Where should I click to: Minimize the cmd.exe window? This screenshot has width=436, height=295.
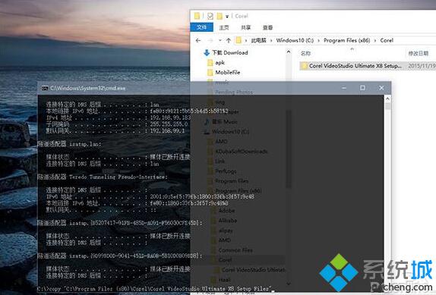(344, 88)
